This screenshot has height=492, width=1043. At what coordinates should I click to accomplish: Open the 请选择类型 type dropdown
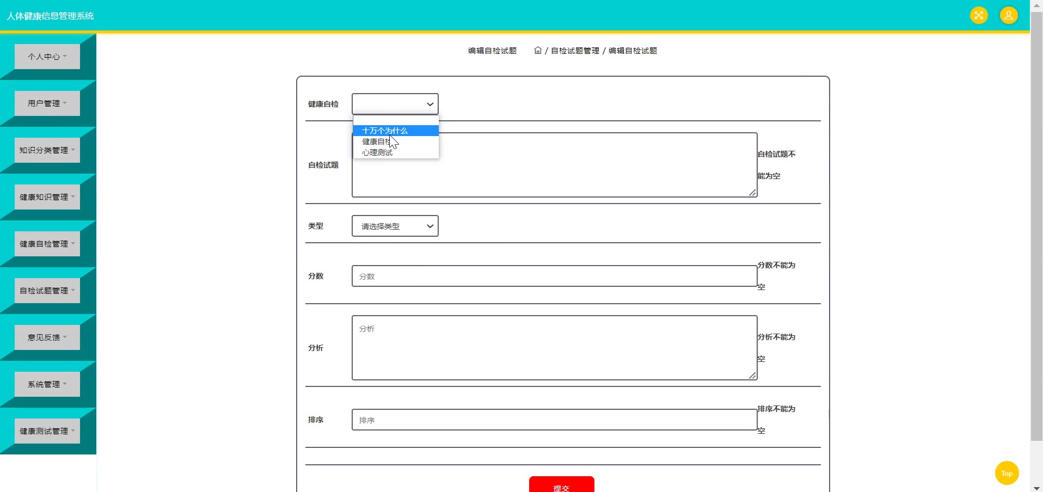tap(395, 226)
